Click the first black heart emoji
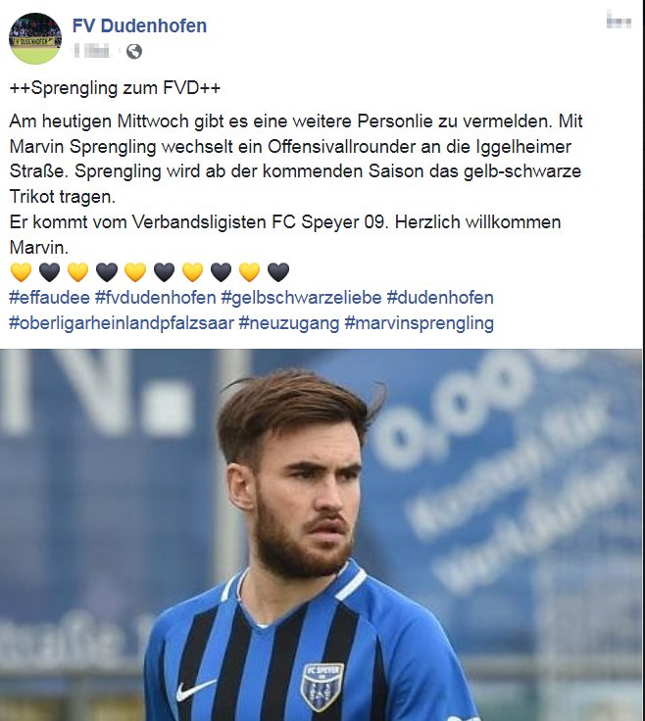 pos(50,272)
